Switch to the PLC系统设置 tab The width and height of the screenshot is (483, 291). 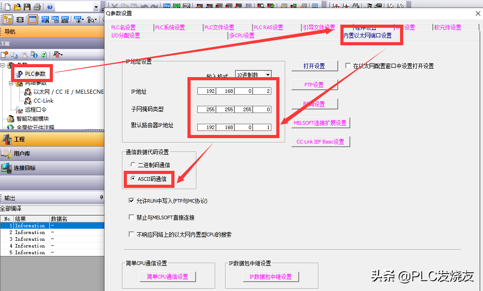tap(170, 27)
